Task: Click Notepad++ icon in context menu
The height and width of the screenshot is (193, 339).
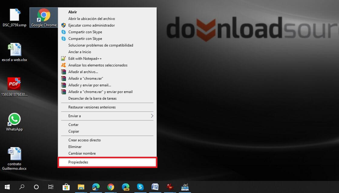Action: (x=63, y=58)
